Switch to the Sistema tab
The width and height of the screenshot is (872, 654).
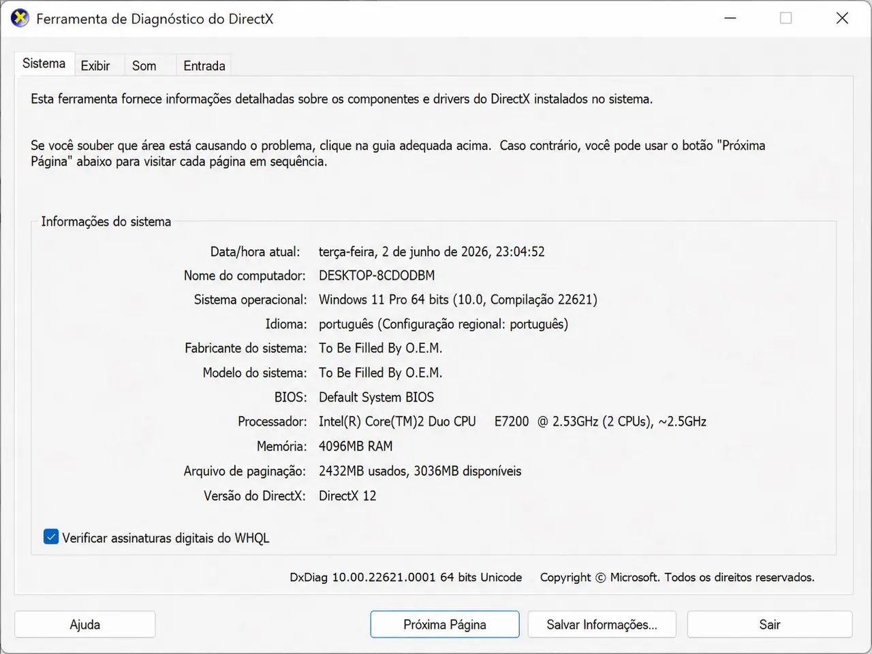(x=44, y=63)
